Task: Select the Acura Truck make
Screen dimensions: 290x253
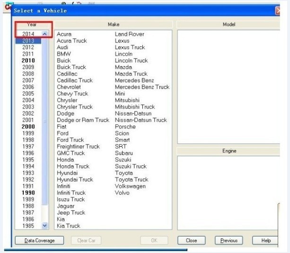Action: click(72, 41)
